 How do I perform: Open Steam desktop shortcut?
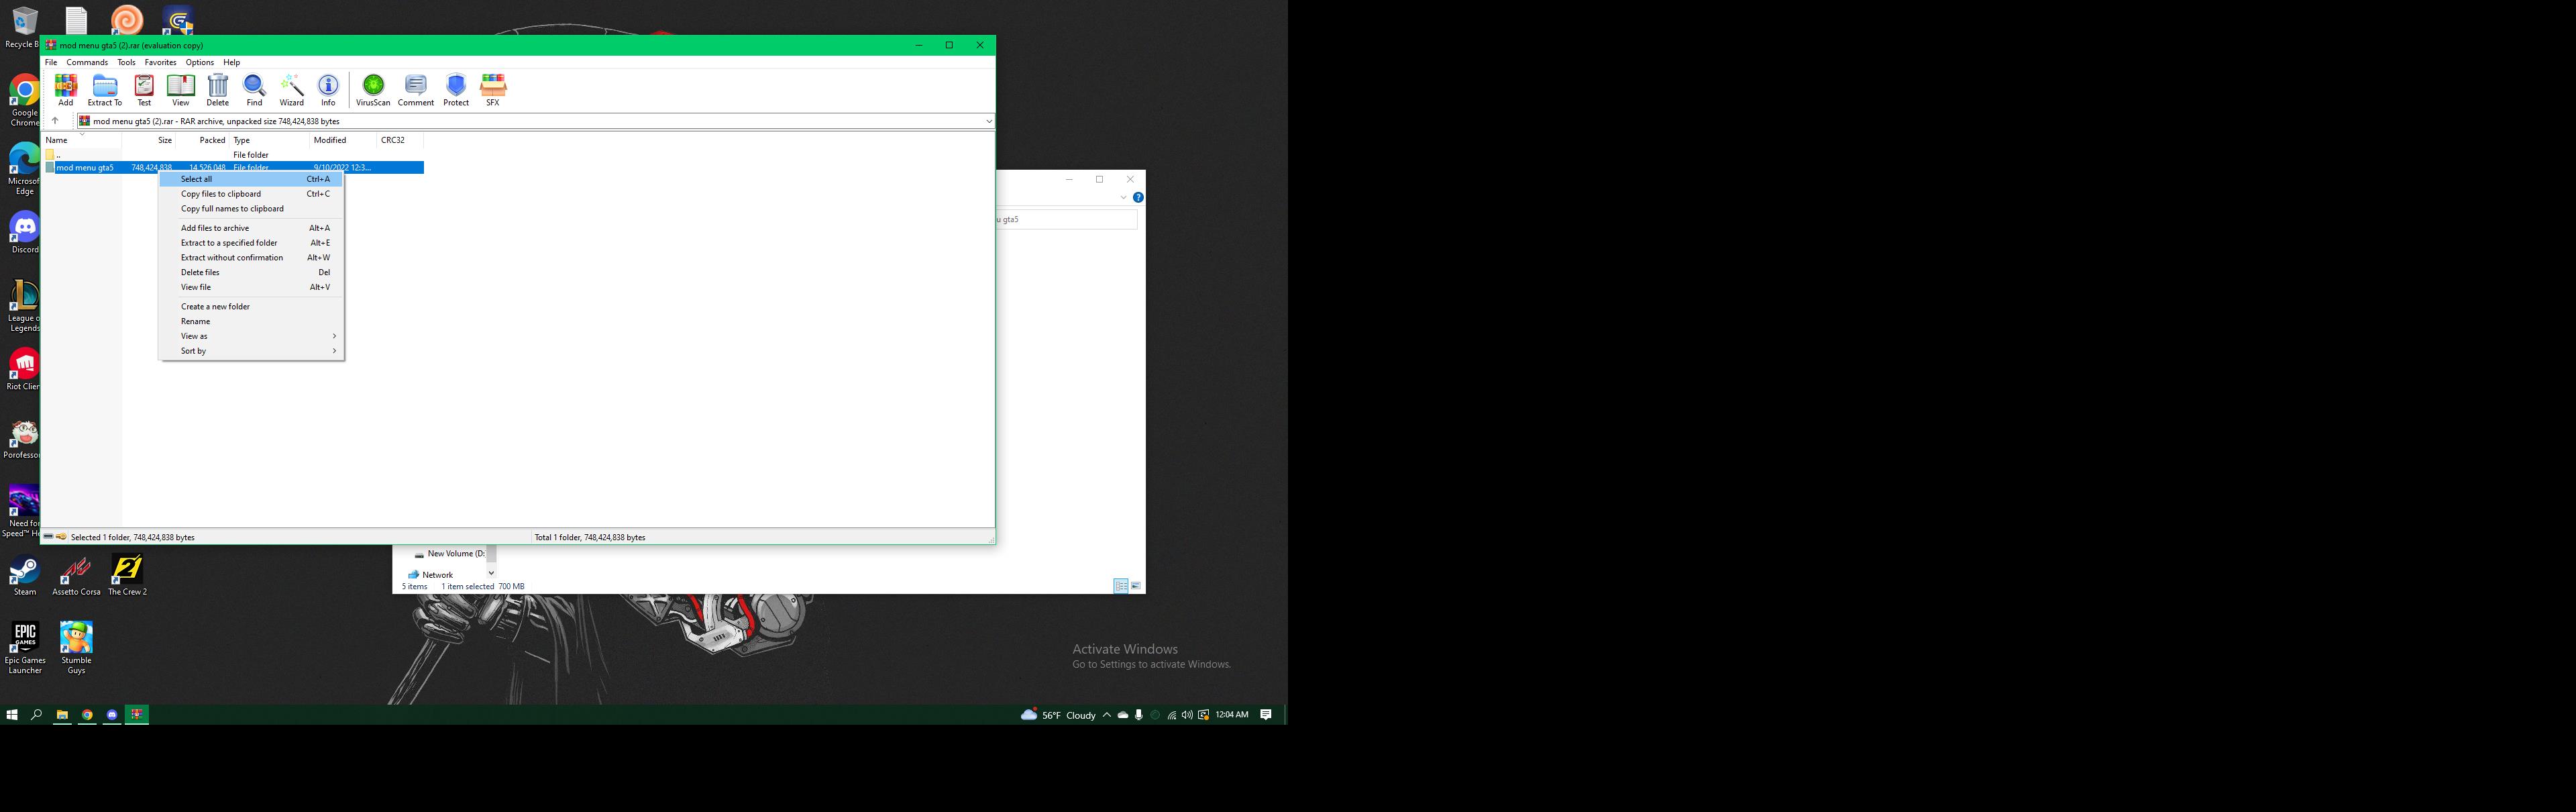click(24, 574)
